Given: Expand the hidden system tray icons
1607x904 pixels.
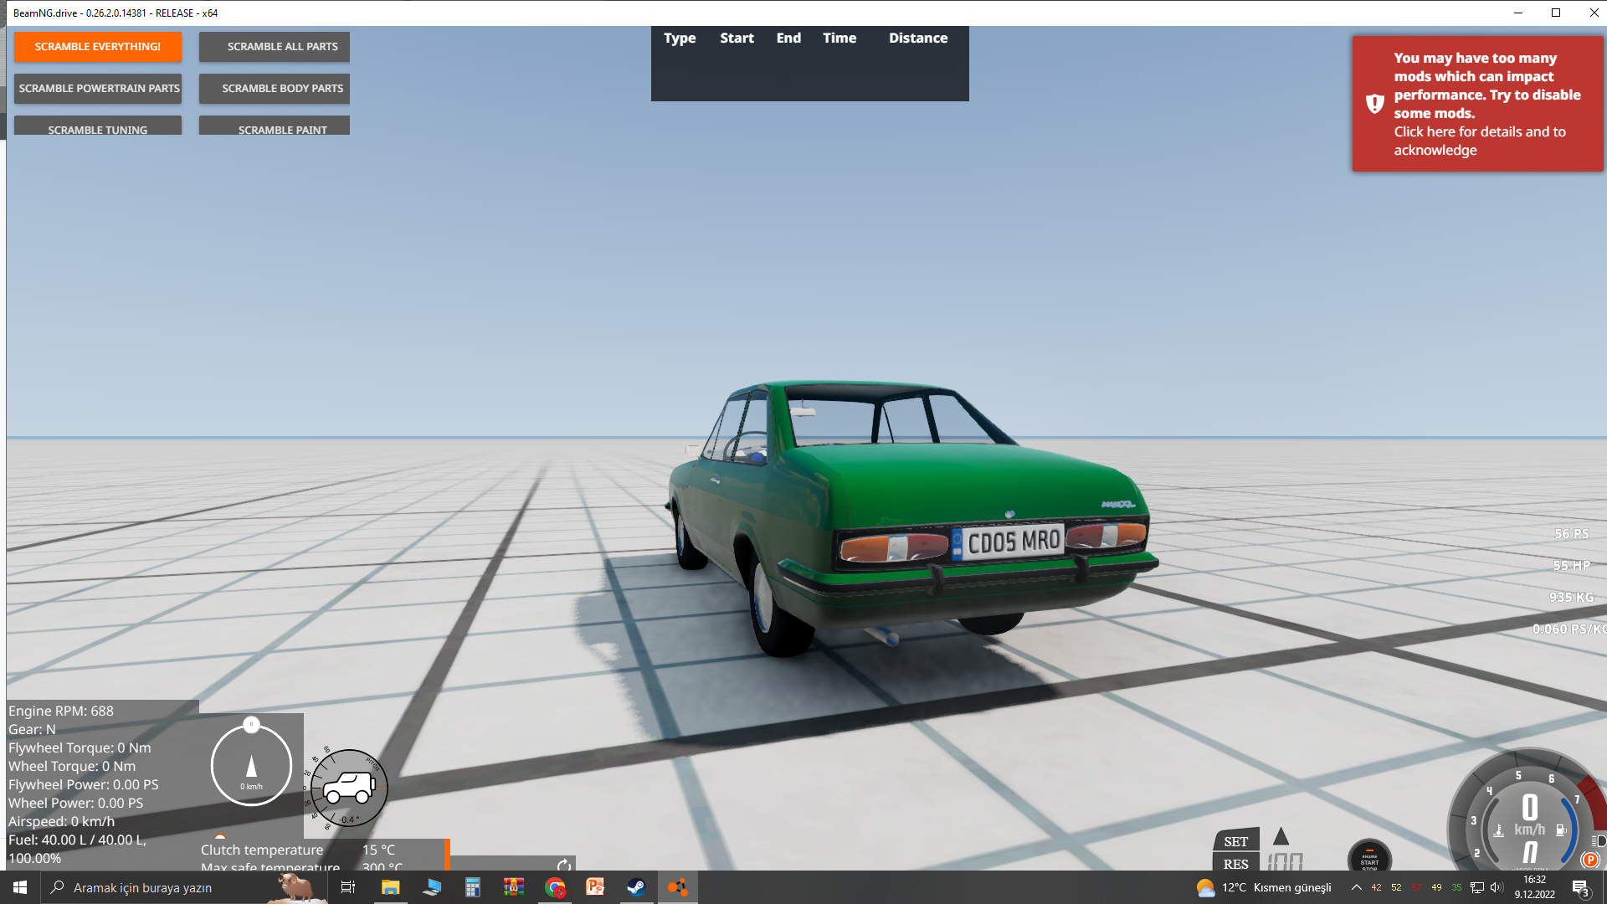Looking at the screenshot, I should (x=1356, y=887).
